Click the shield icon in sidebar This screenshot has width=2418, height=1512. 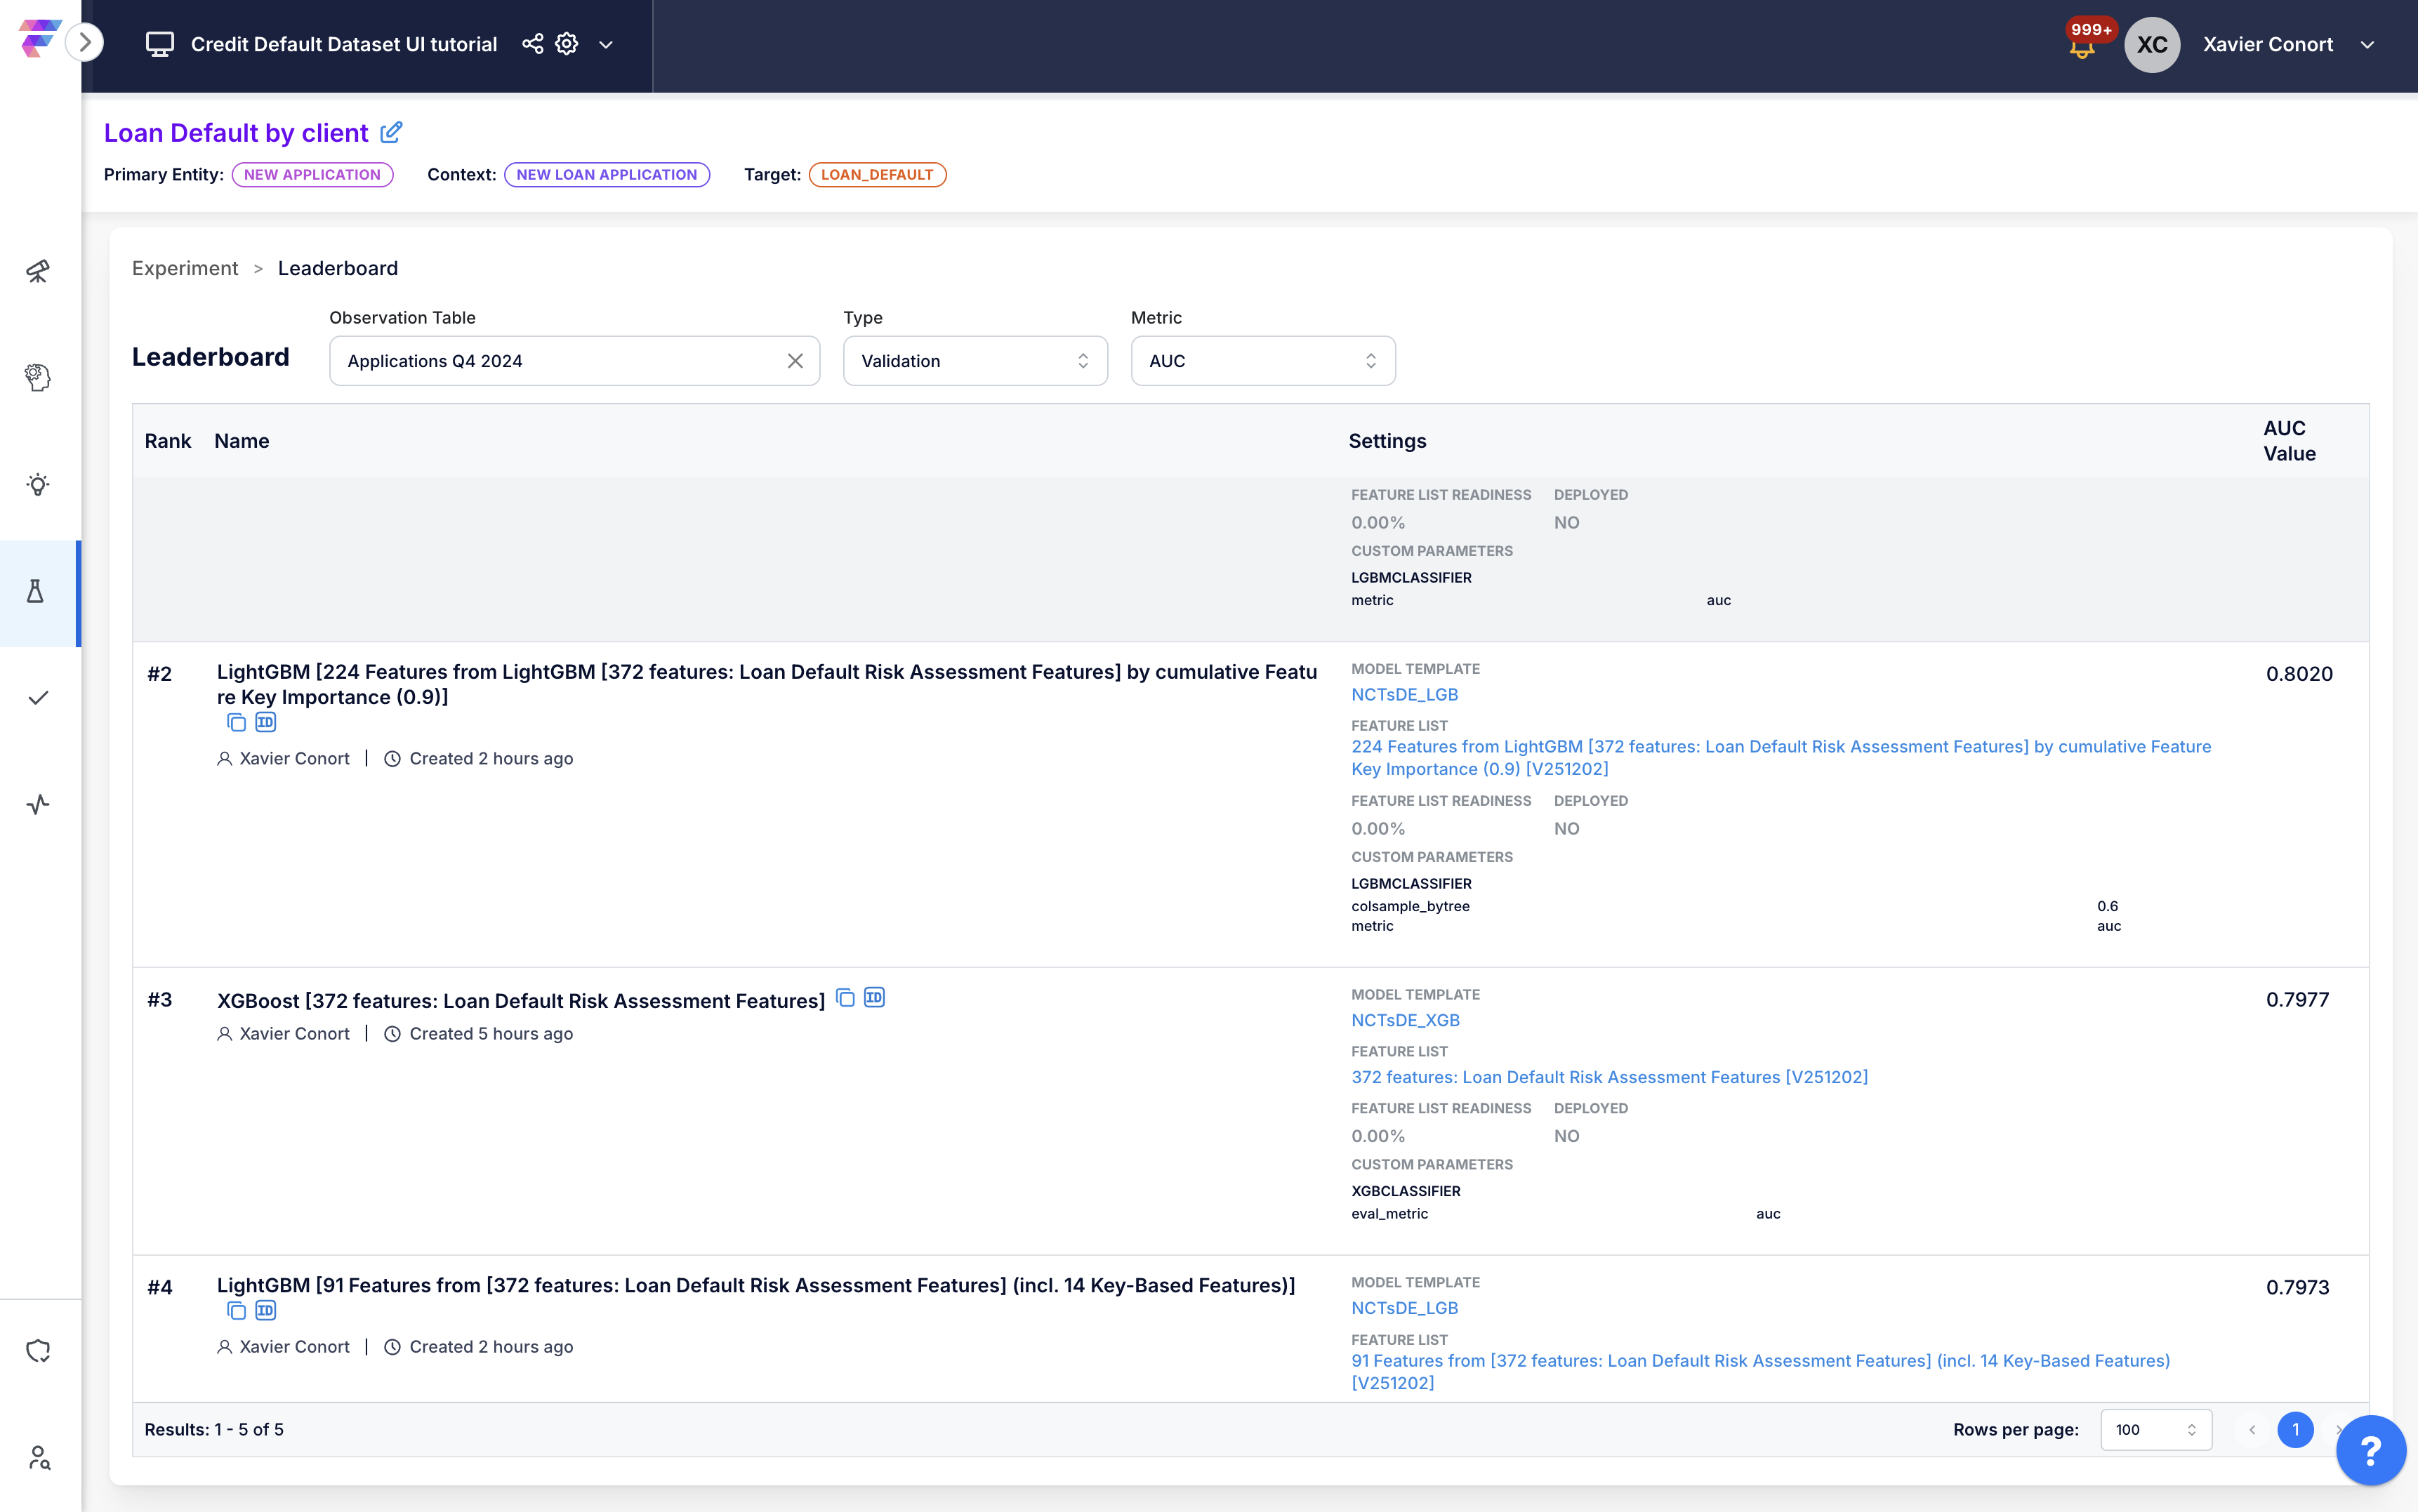click(38, 1351)
